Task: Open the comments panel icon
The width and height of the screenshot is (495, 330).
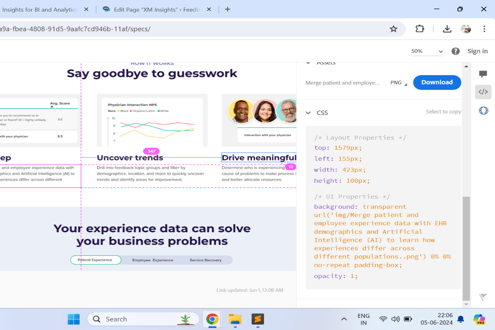Action: tap(483, 74)
